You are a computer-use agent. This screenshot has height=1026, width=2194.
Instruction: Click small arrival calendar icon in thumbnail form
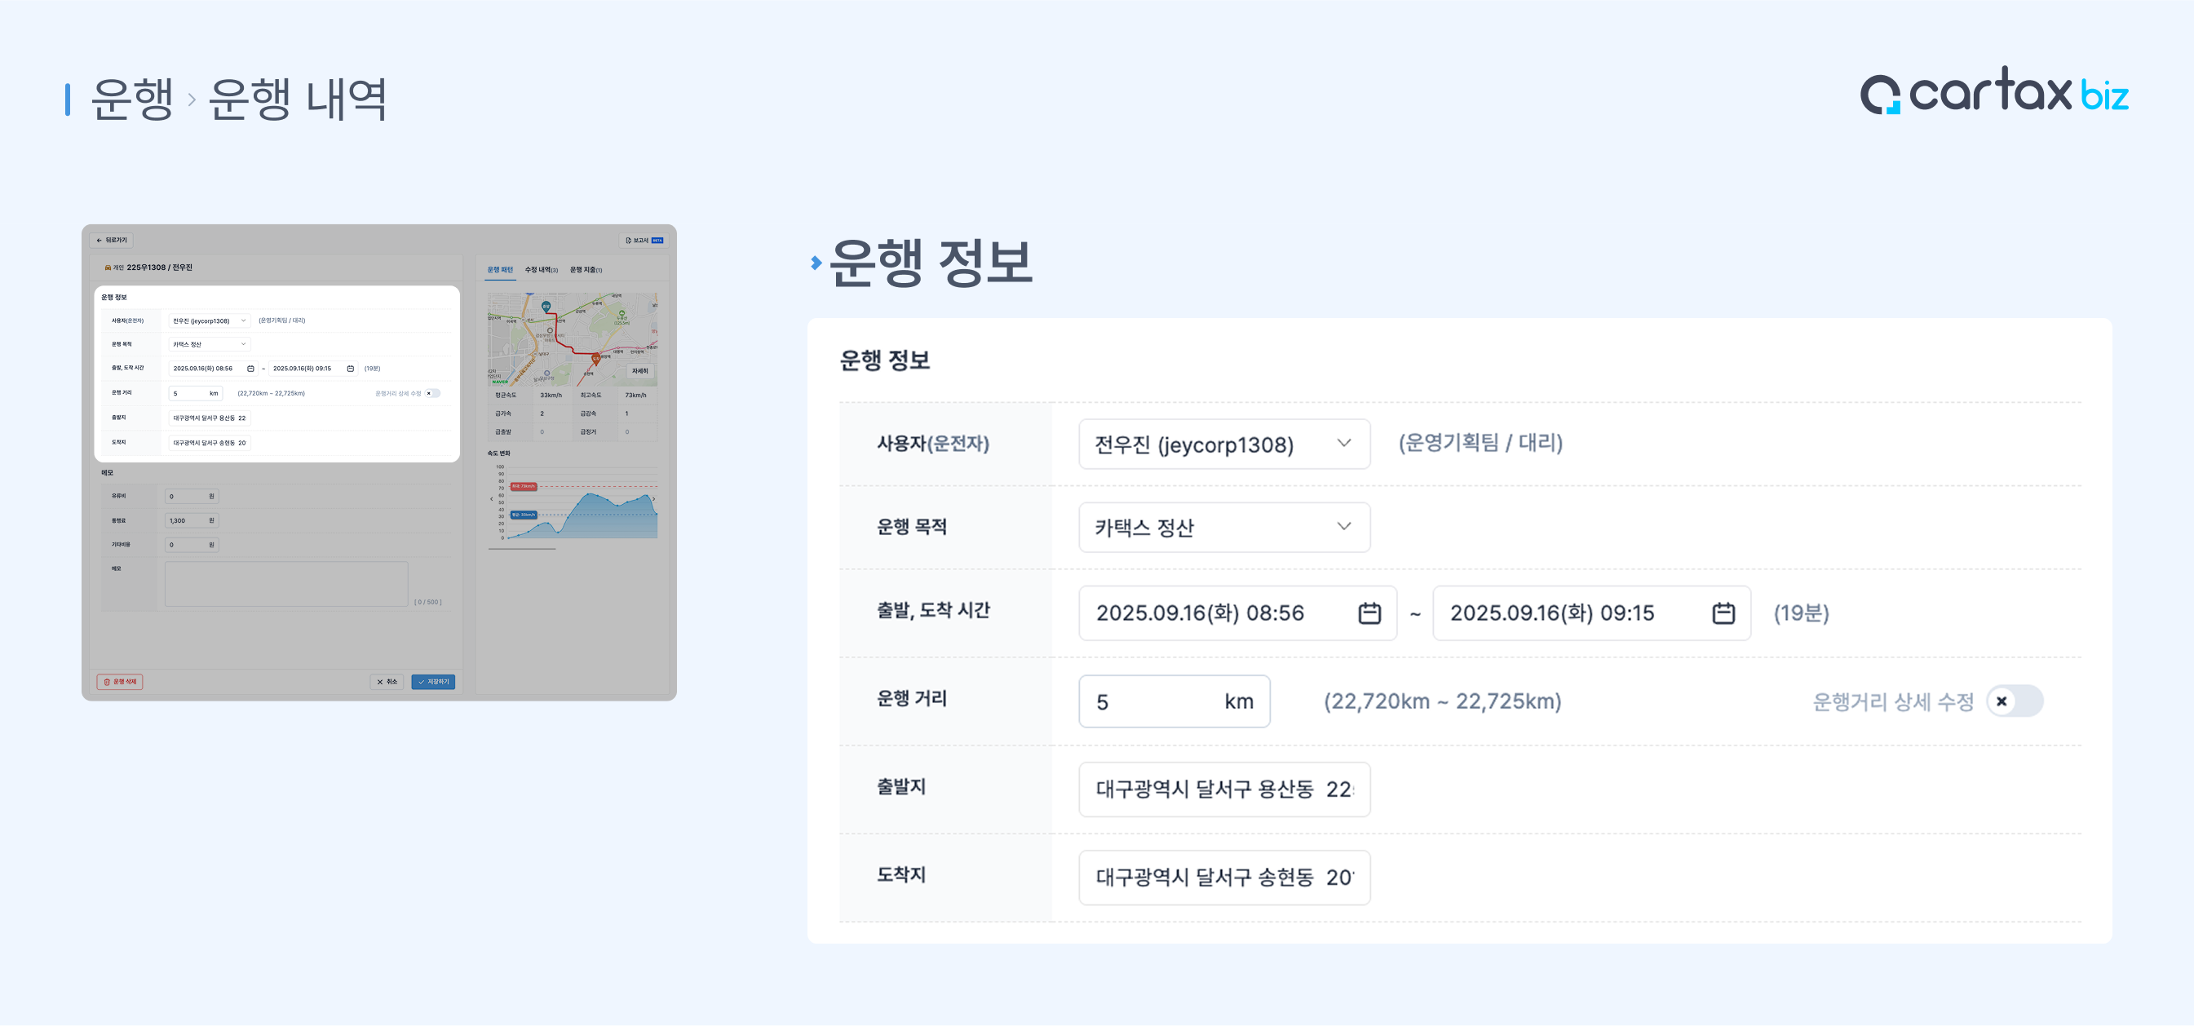click(350, 369)
